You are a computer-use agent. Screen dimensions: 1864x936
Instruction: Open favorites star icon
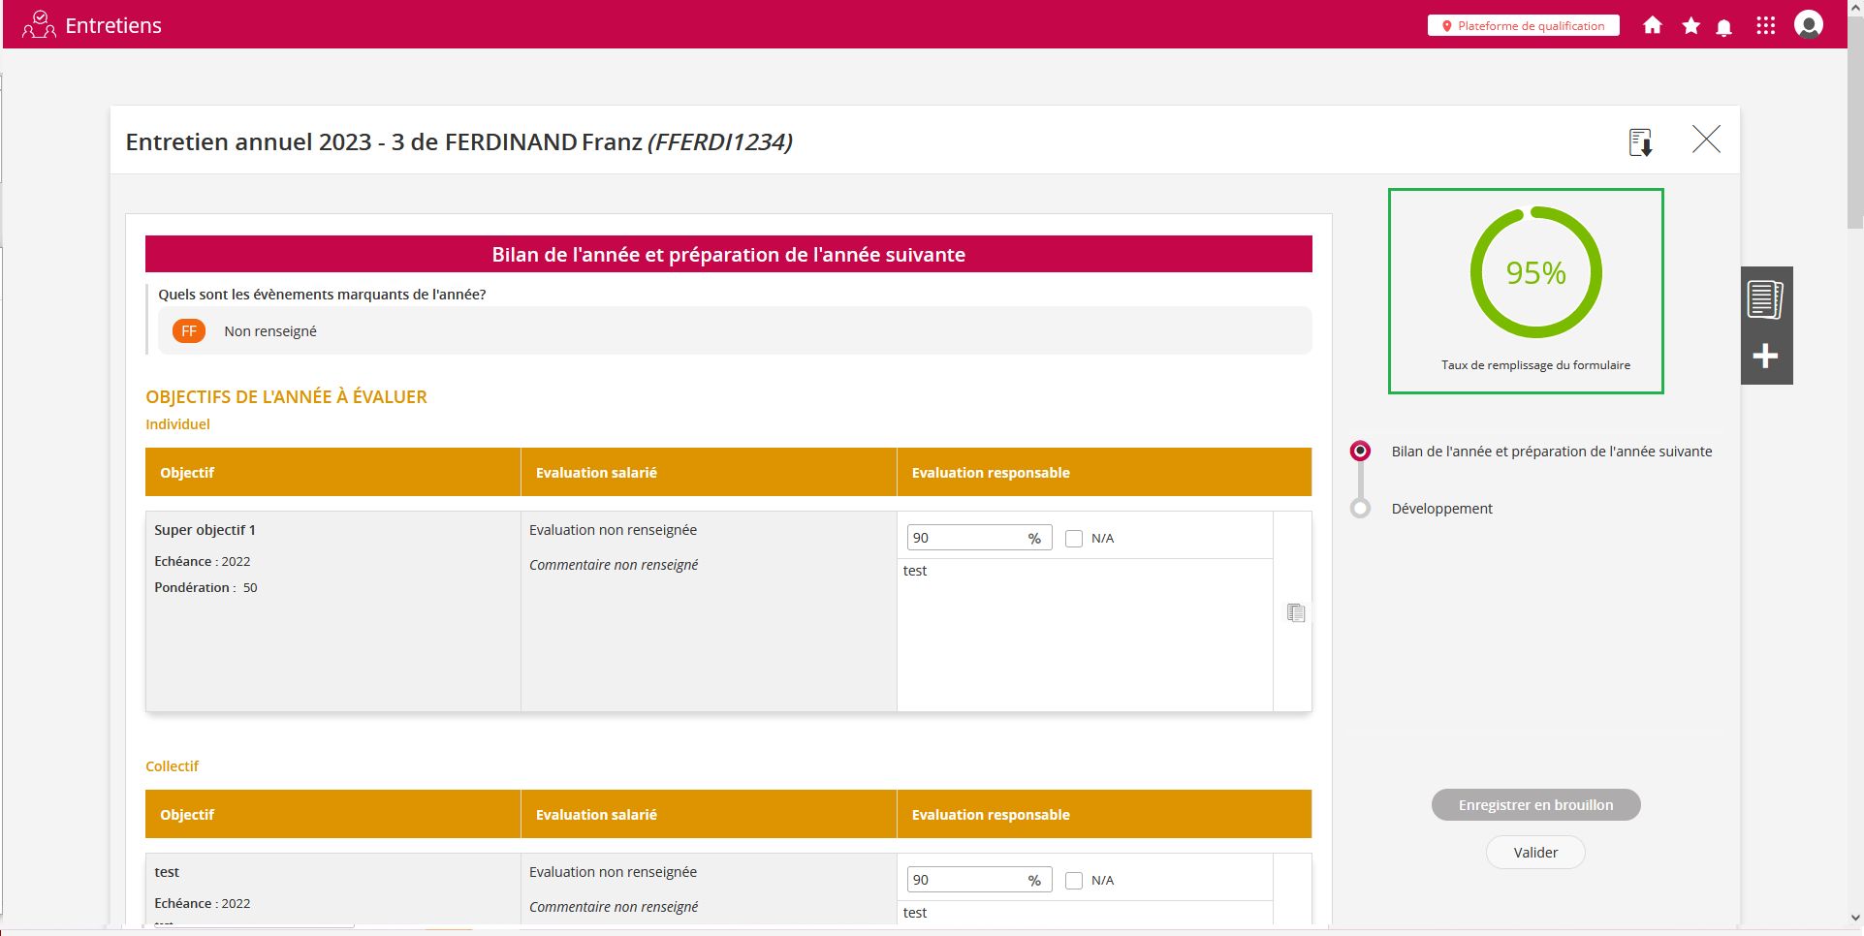pyautogui.click(x=1690, y=26)
